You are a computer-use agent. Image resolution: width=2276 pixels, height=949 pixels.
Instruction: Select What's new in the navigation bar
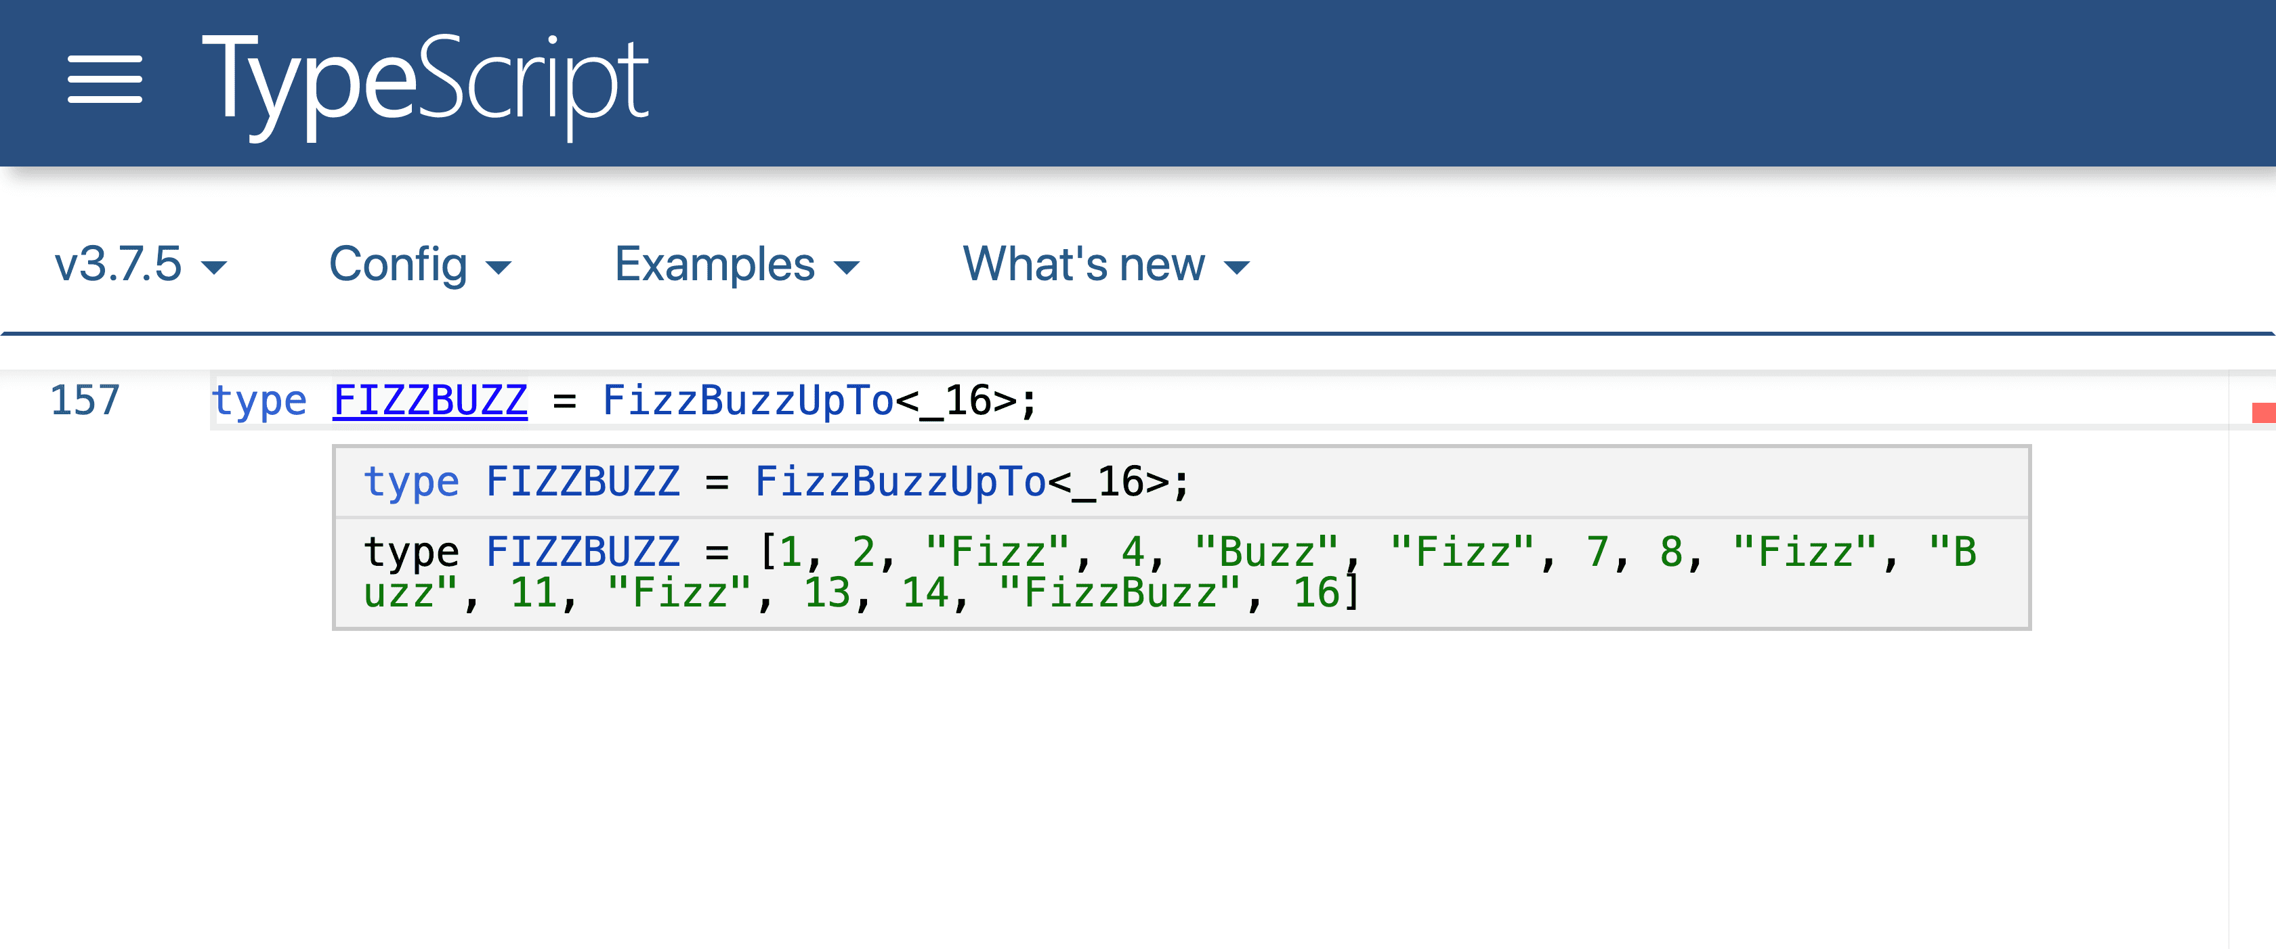click(1084, 264)
